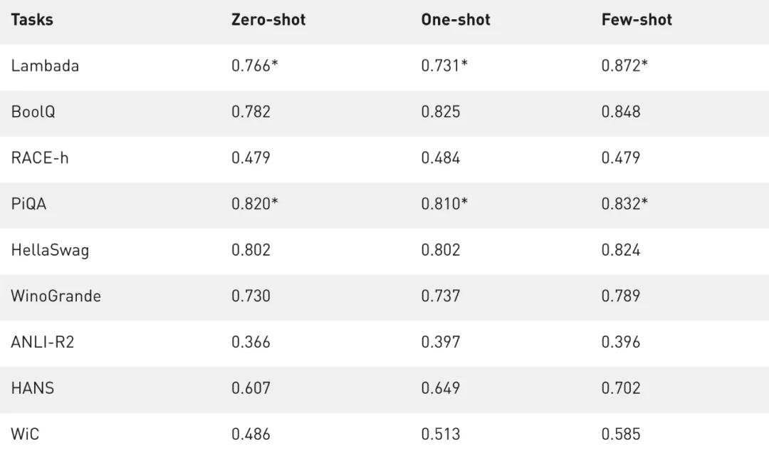Click Lambada few-shot score 0.872*
The width and height of the screenshot is (769, 451).
click(624, 66)
